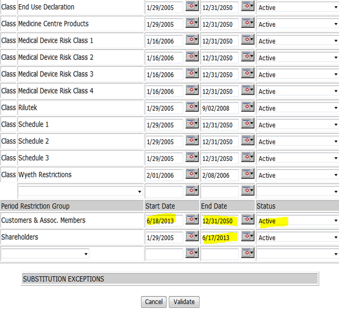Open end date calendar for Wyeth Restrictions
This screenshot has width=339, height=314.
(x=247, y=174)
